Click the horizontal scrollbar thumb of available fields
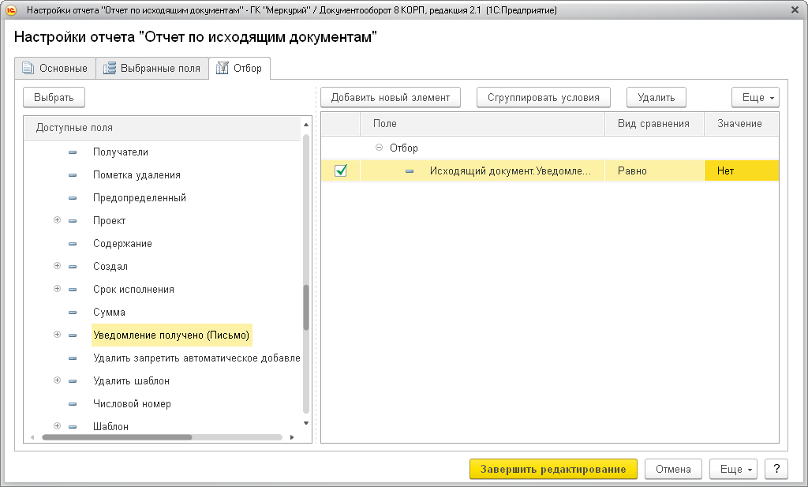The width and height of the screenshot is (808, 487). [117, 437]
